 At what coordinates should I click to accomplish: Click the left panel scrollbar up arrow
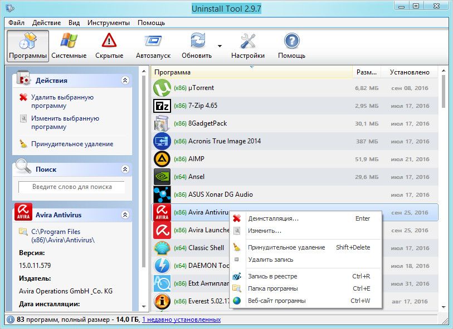pos(144,71)
